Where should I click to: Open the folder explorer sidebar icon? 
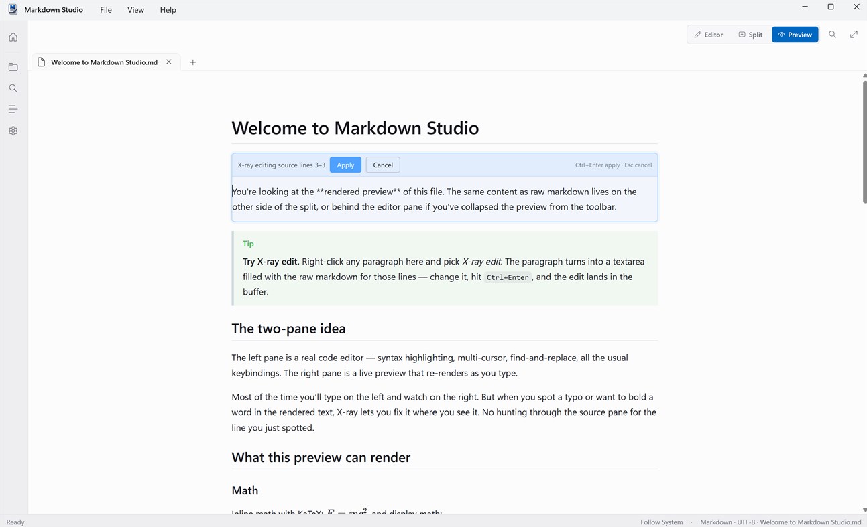click(13, 67)
